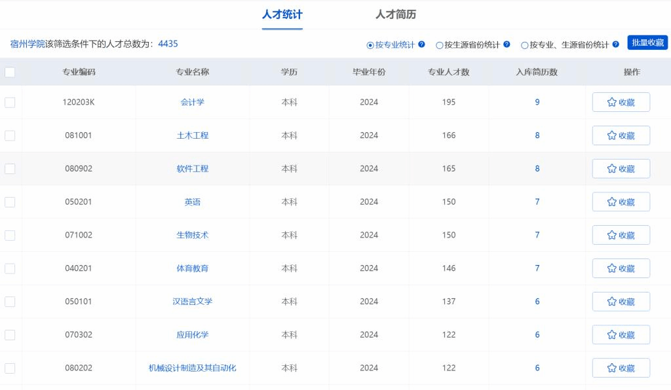The image size is (671, 390).
Task: Click resume count 9 for 会计学
Action: (x=537, y=102)
